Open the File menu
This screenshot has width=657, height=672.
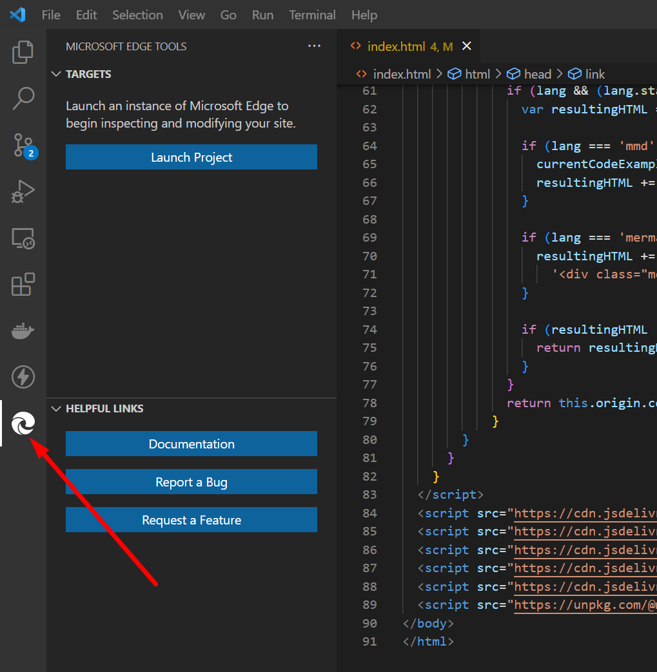[51, 15]
